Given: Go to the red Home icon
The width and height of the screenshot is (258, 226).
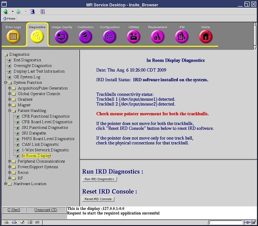Looking at the screenshot, I should pos(206,36).
